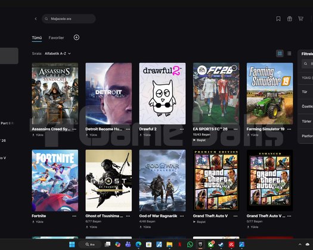Open options menu for Detroit Become Human
The image size is (313, 250).
[128, 129]
